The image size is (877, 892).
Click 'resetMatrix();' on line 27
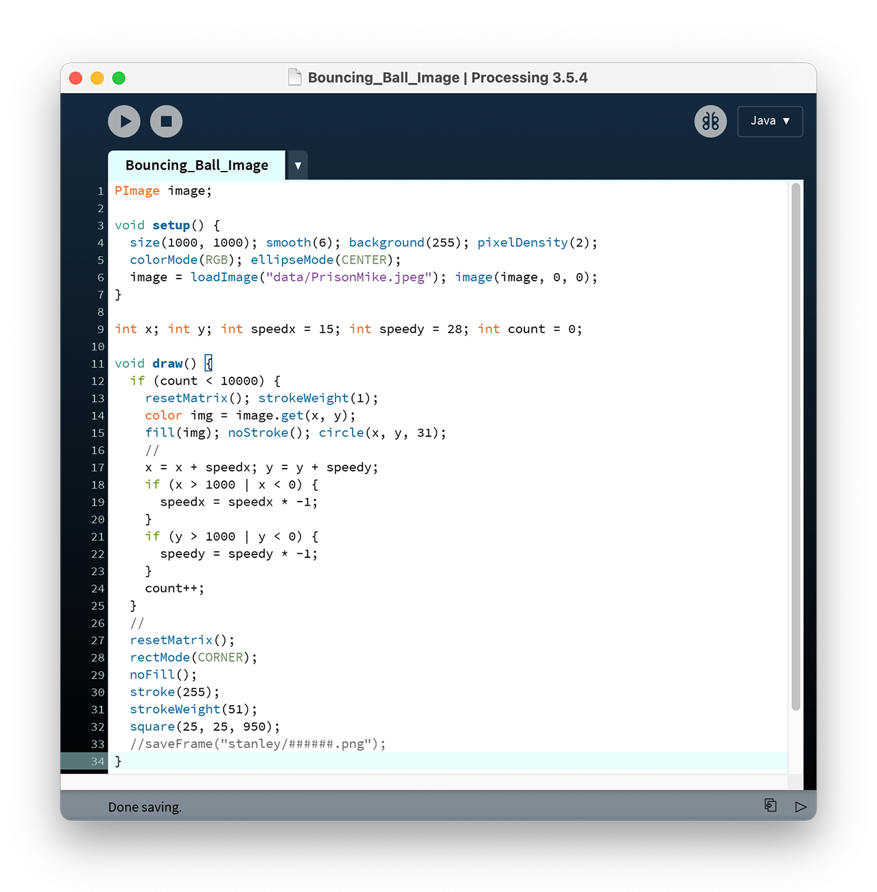tap(183, 640)
